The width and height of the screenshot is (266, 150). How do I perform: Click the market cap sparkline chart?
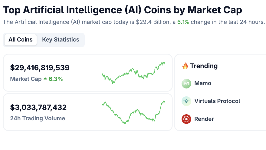(133, 72)
